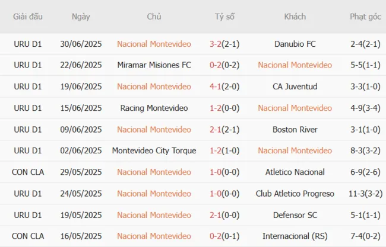Select the Ngày column header
The width and height of the screenshot is (386, 247).
tap(81, 17)
